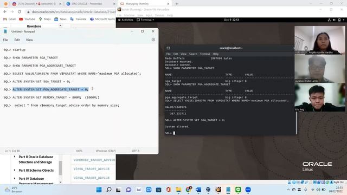
Task: Open terminal File menu
Action: (x=169, y=54)
